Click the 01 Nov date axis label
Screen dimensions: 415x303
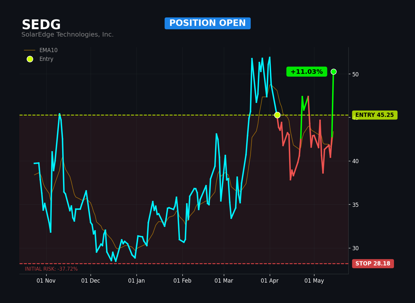tap(46, 281)
